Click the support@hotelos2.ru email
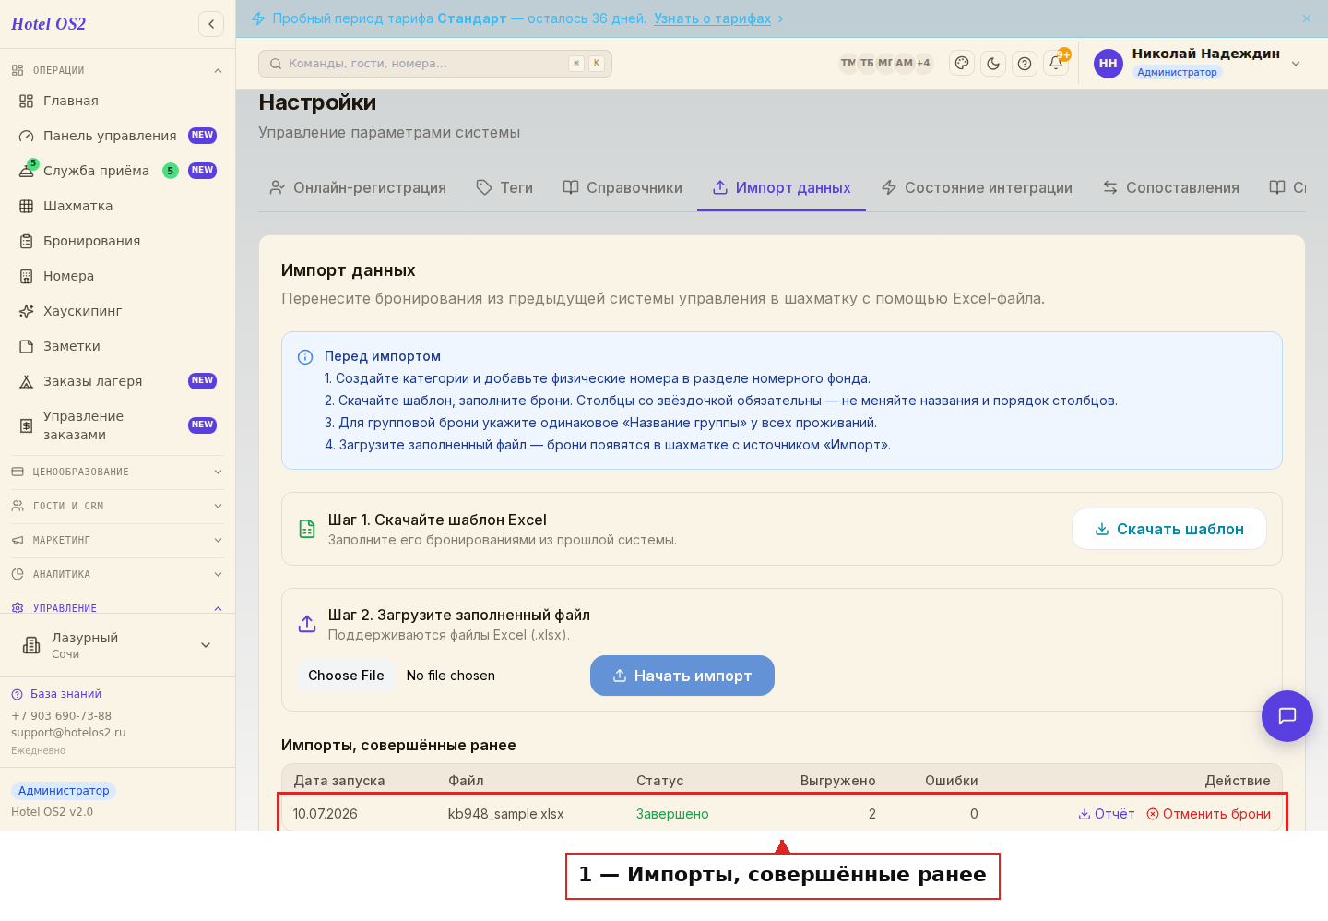 68,733
